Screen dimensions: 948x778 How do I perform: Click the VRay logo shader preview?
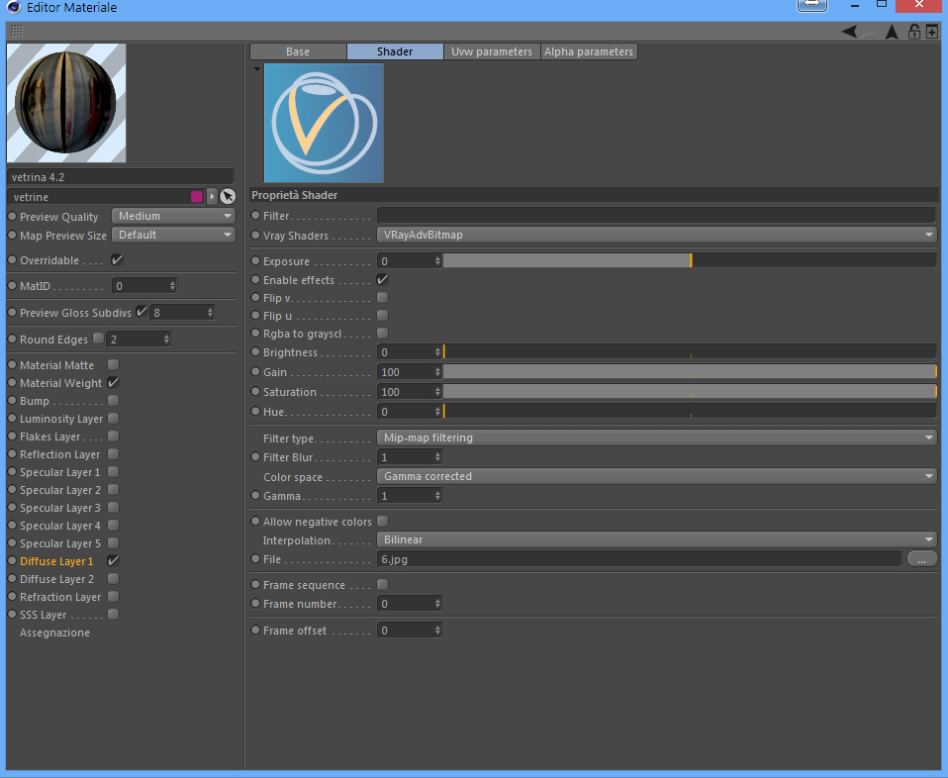pos(324,123)
